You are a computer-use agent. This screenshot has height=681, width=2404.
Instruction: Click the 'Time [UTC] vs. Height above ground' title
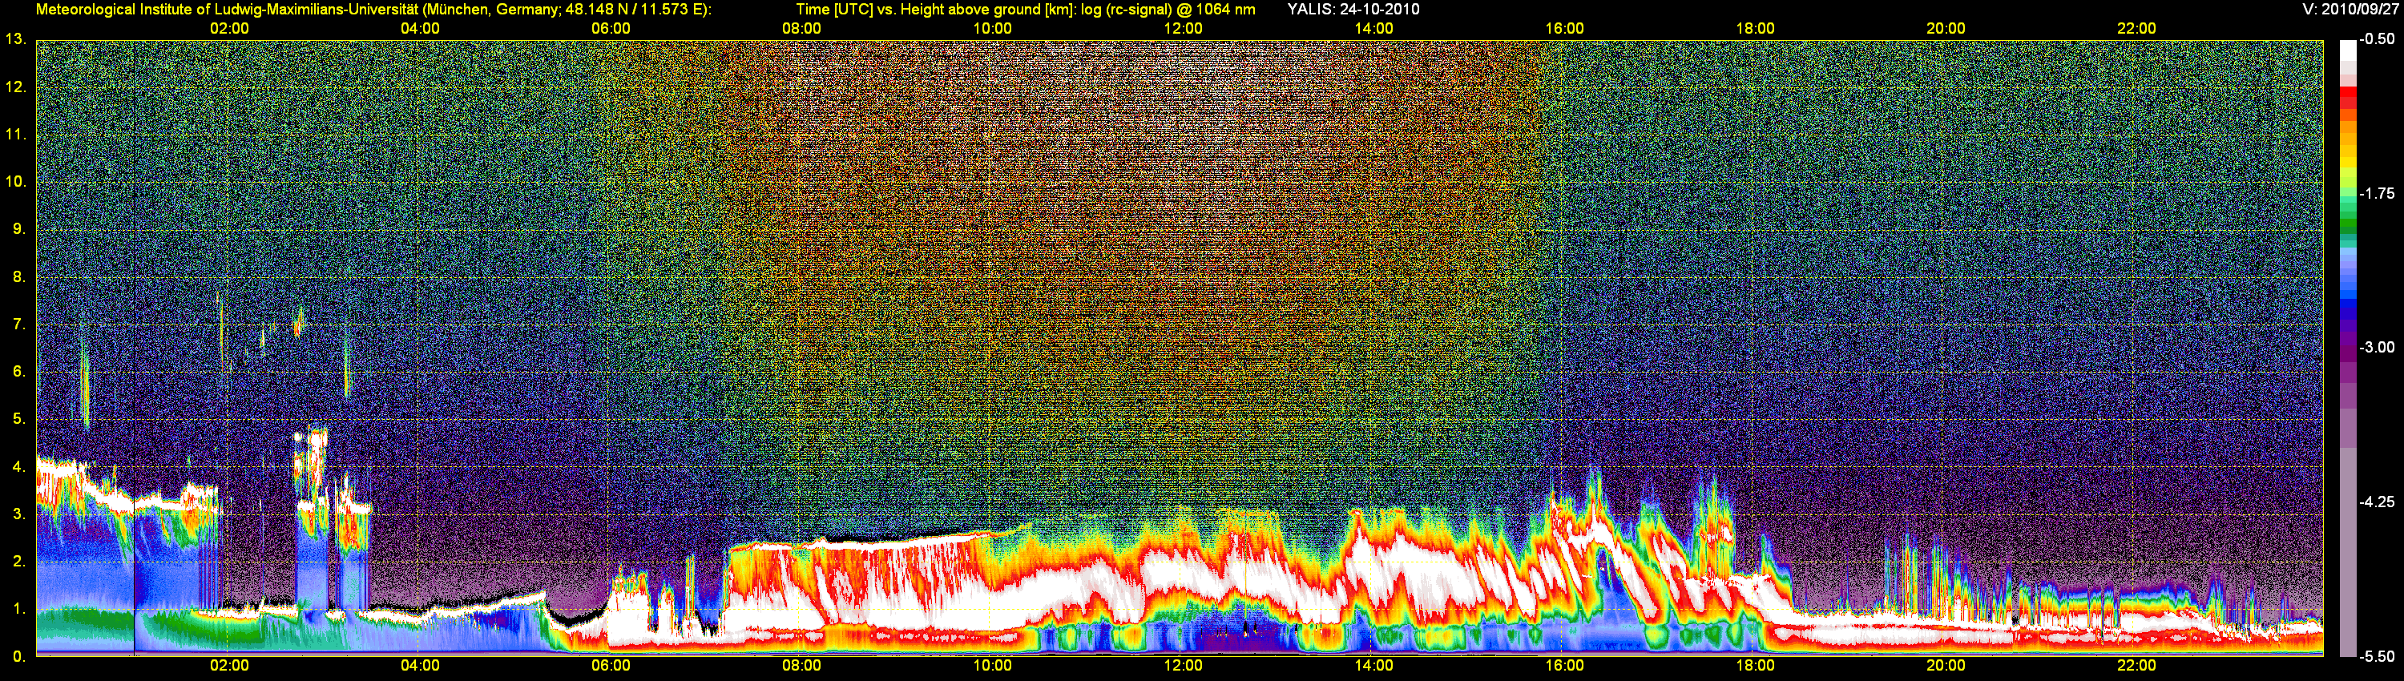click(x=1026, y=10)
